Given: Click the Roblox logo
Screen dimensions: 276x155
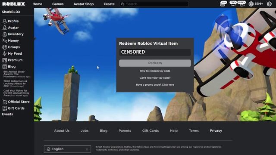Looking at the screenshot, I should [13, 4].
